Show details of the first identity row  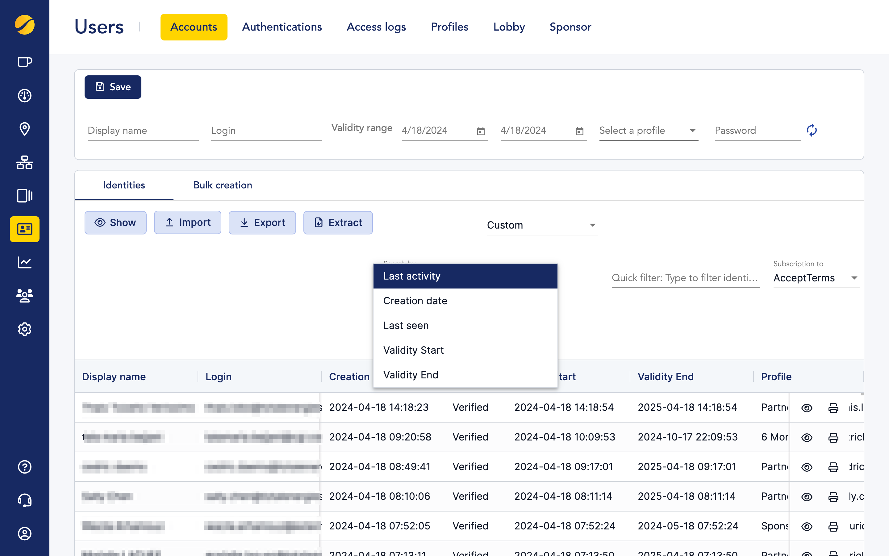[x=807, y=407]
